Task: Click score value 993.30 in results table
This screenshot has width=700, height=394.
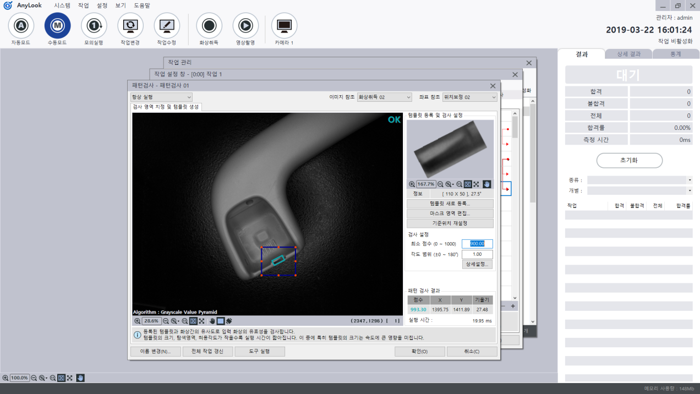Action: pos(418,310)
